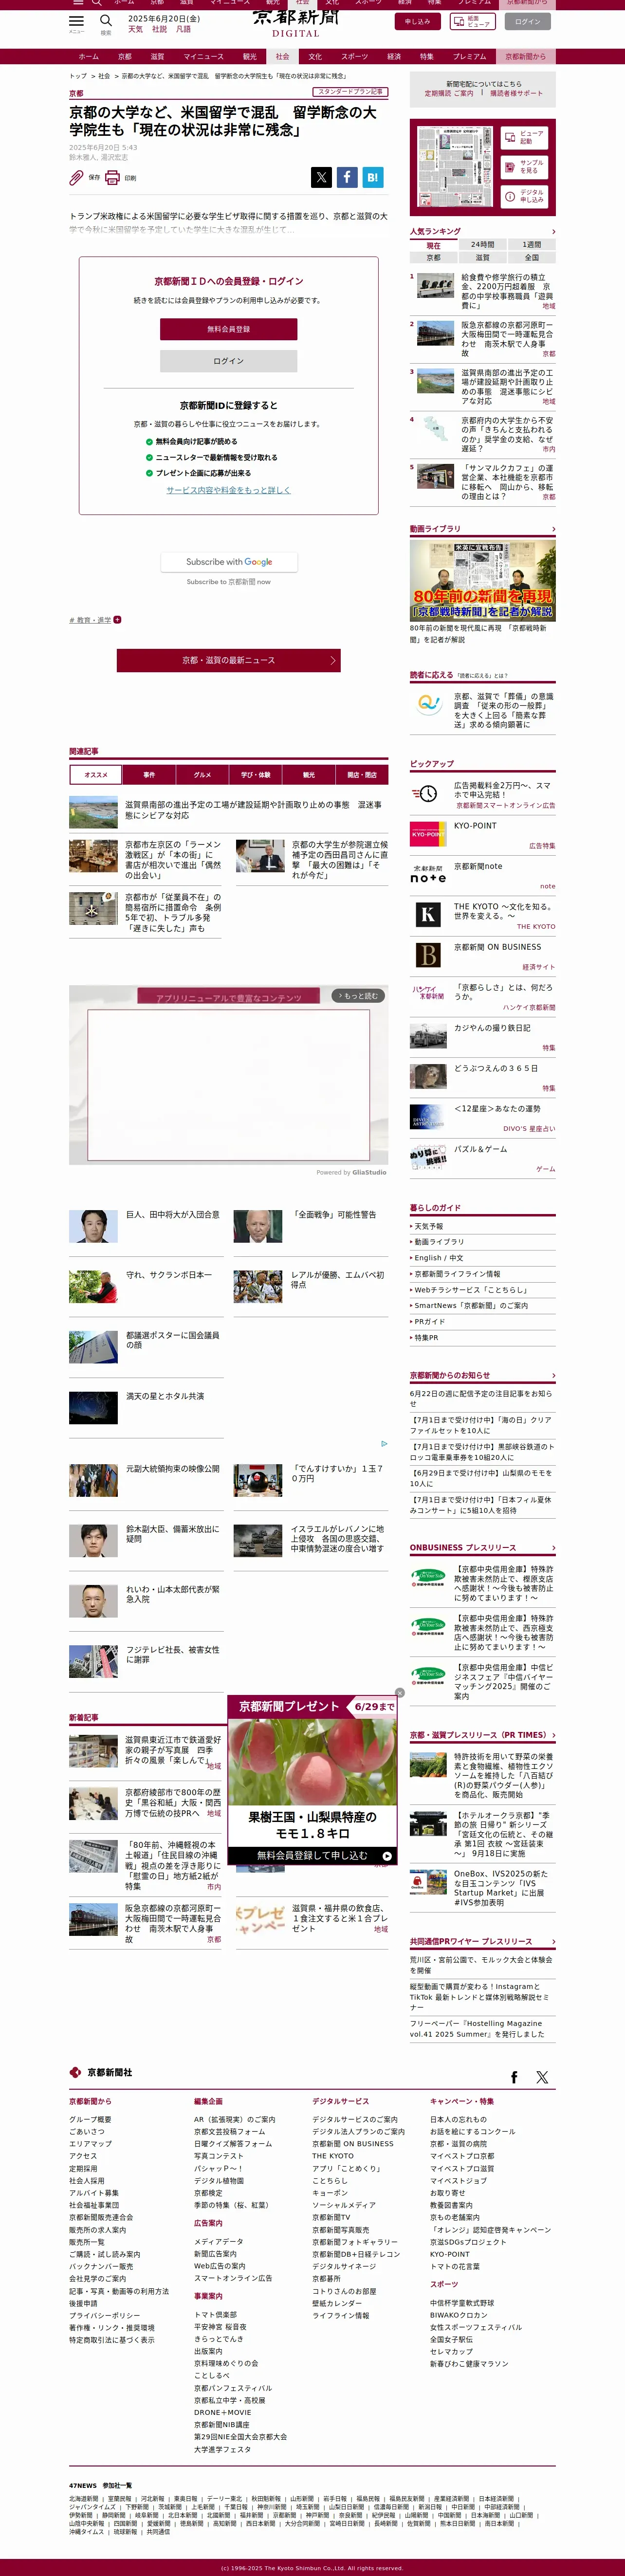Image resolution: width=625 pixels, height=2576 pixels.
Task: Open 紙面ビューア header button
Action: point(473,21)
